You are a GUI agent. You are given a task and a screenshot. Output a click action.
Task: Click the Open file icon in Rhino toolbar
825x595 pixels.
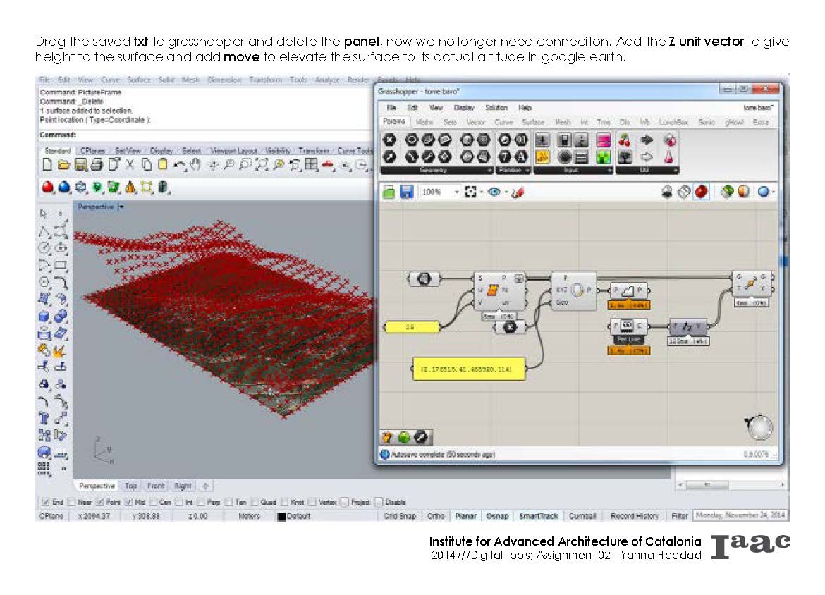[63, 166]
